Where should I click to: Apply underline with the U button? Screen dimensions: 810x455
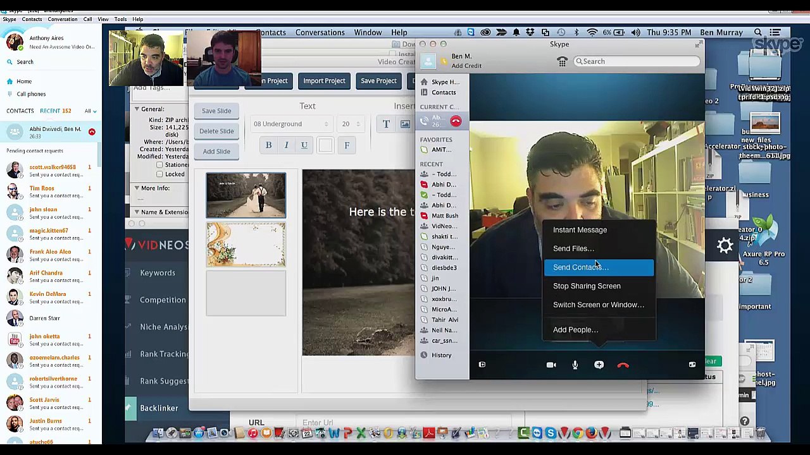tap(304, 145)
